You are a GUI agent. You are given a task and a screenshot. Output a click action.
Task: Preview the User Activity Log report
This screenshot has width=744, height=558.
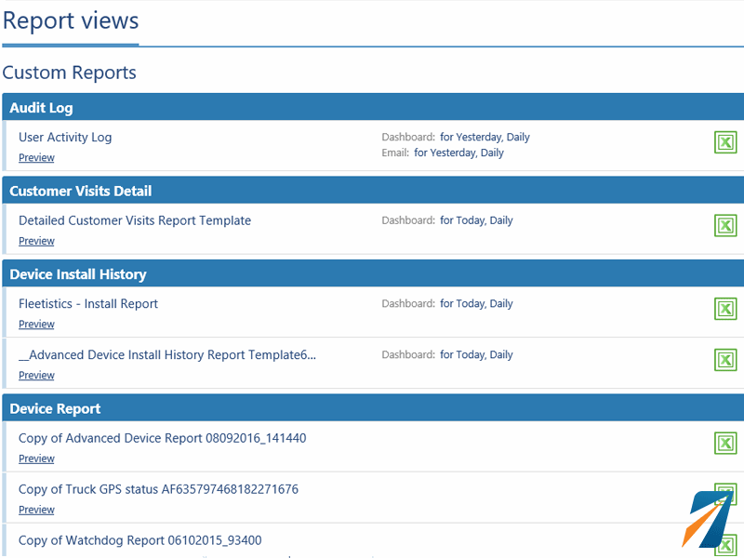pos(36,157)
